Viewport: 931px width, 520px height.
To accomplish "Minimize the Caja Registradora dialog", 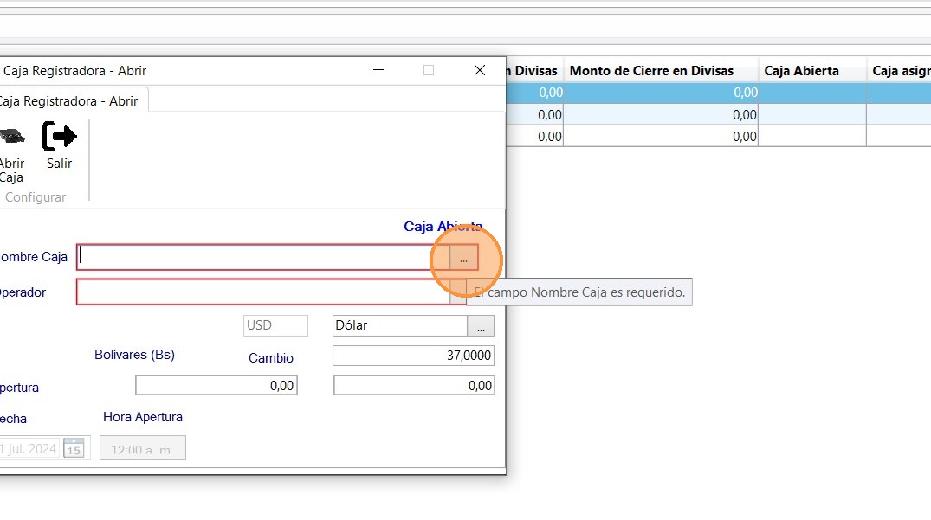I will pyautogui.click(x=378, y=71).
